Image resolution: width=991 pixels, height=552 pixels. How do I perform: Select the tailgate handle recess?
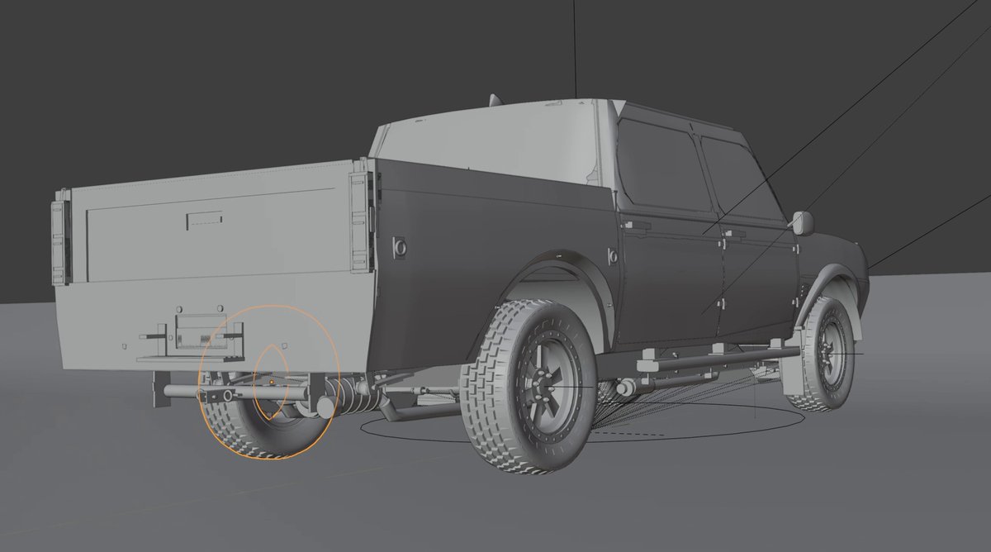204,219
